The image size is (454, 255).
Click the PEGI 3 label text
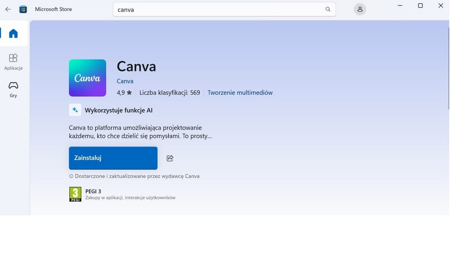click(93, 191)
